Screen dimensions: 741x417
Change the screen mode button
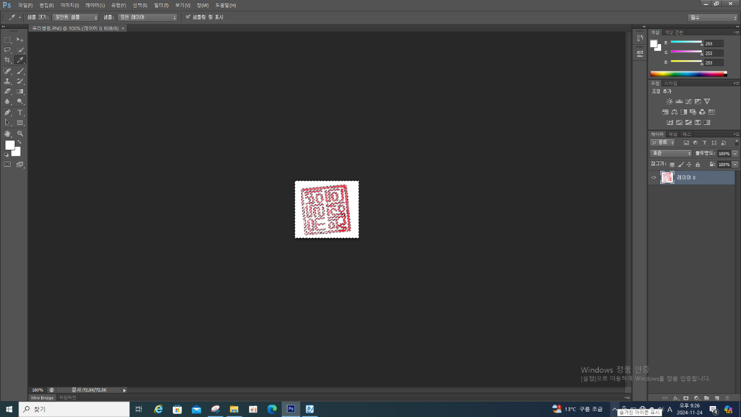(x=20, y=164)
